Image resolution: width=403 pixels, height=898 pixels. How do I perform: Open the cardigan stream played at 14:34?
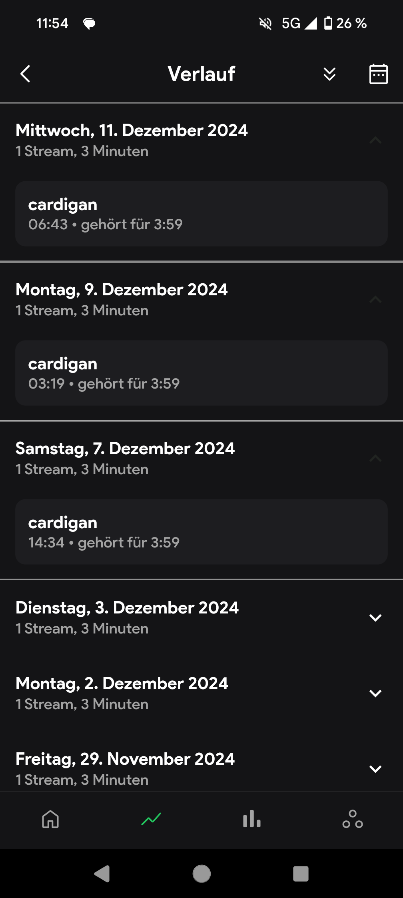coord(201,532)
